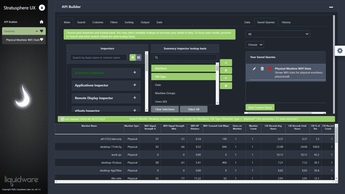Click the lock icon next to Stratusphere UX

click(42, 8)
